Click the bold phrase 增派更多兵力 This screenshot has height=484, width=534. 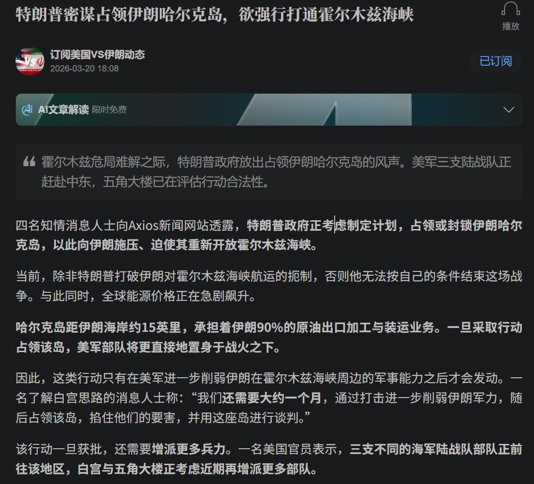pyautogui.click(x=189, y=449)
